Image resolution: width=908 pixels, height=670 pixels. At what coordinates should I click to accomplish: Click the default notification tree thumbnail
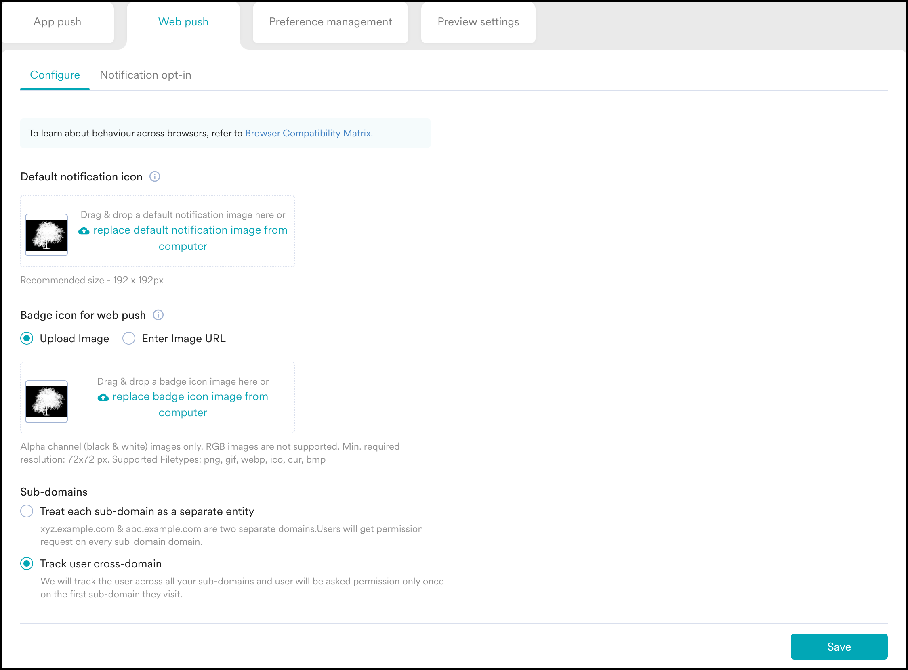pos(47,235)
